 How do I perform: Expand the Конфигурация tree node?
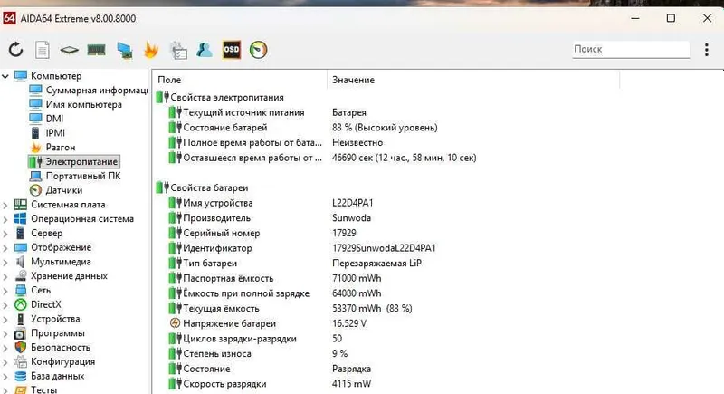[x=5, y=362]
